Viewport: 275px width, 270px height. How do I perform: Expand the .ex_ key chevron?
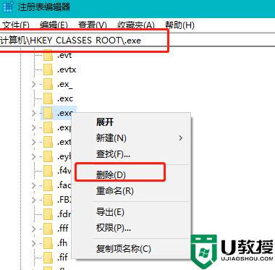pyautogui.click(x=34, y=84)
